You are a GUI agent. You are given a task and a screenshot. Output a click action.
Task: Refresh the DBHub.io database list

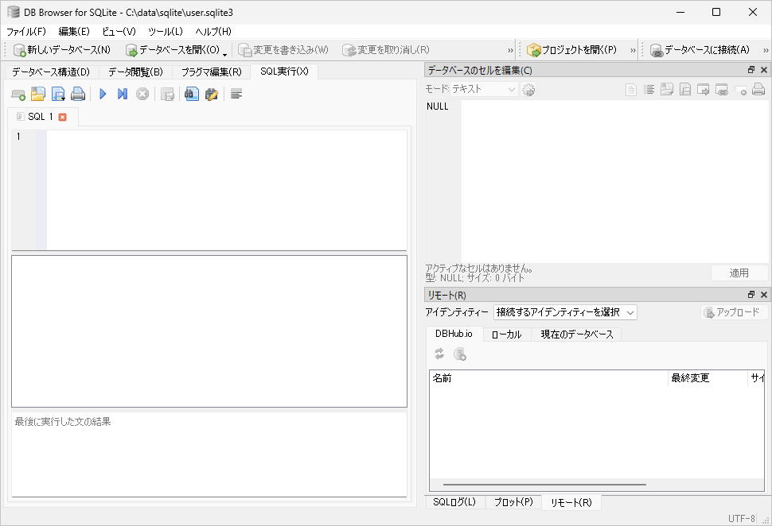(x=438, y=355)
